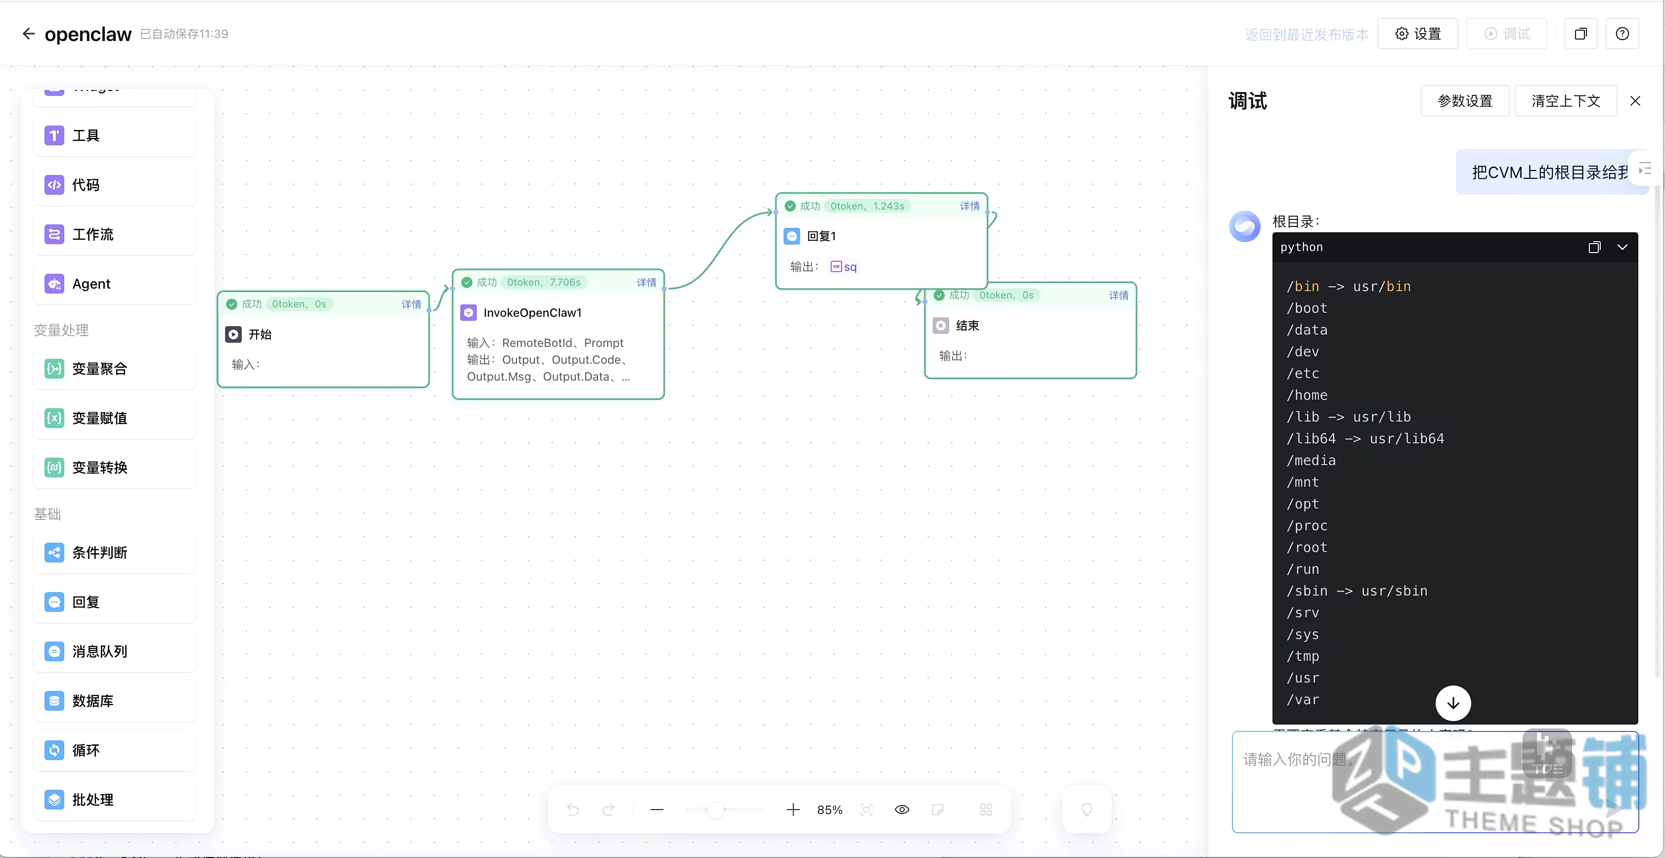Screen dimensions: 1665x858
Task: Click the zoom slider handle
Action: tap(715, 810)
